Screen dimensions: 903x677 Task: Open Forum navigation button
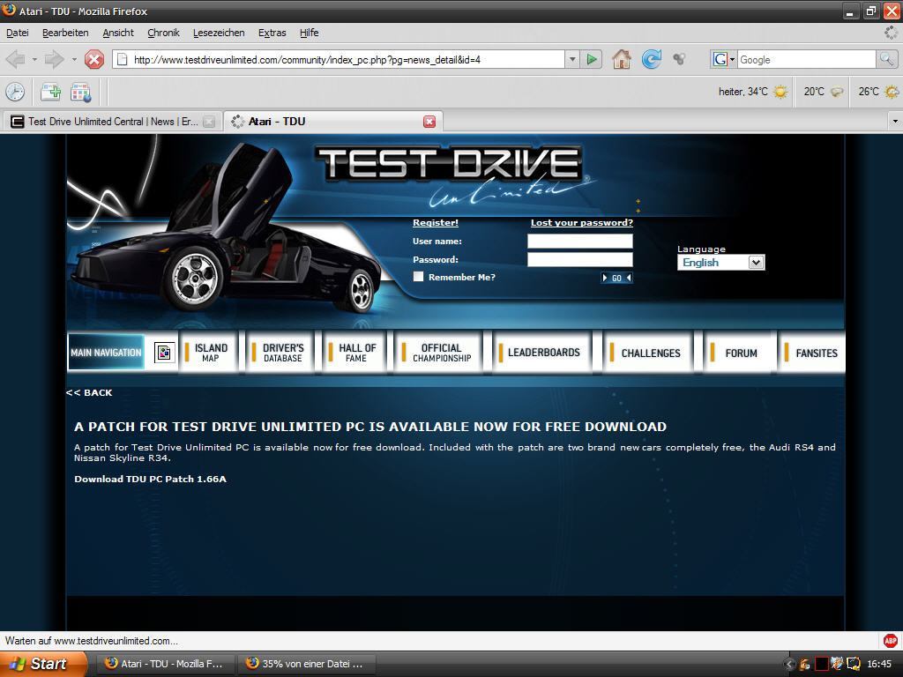pos(740,353)
